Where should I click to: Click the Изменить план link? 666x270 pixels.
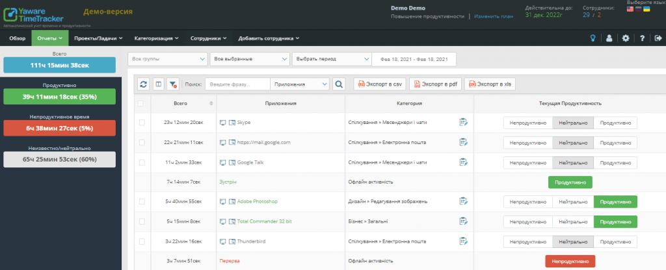pos(491,16)
